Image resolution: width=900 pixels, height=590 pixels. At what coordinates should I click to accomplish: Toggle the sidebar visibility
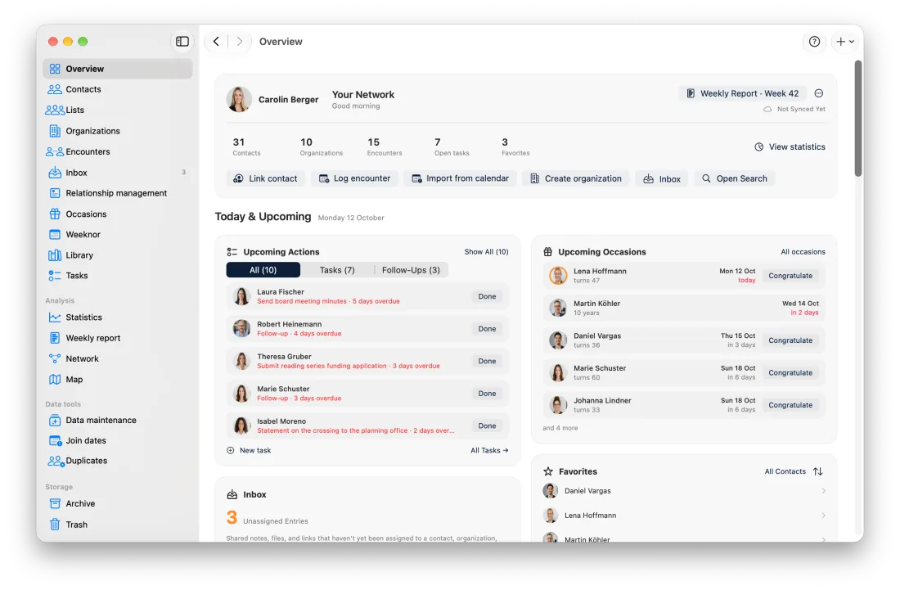click(x=182, y=41)
